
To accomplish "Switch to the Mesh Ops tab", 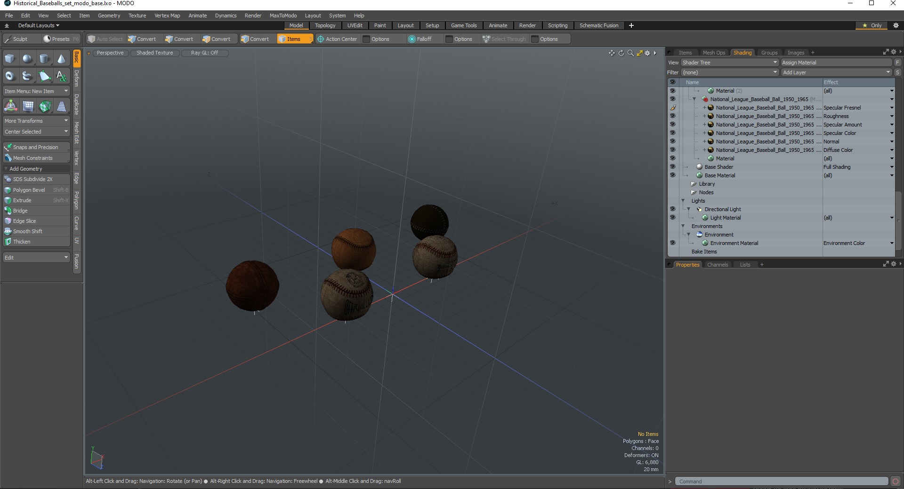I will (x=714, y=53).
